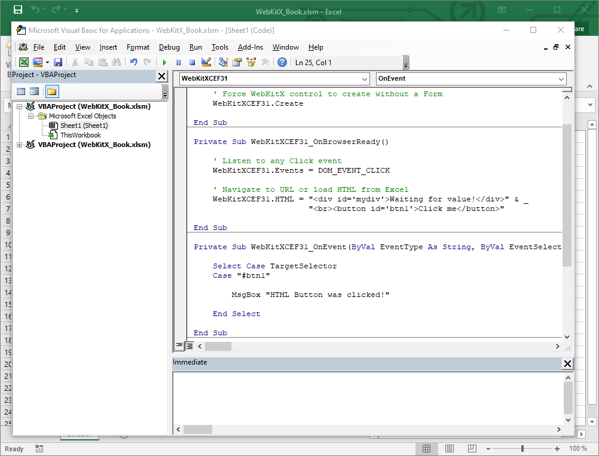This screenshot has width=599, height=456.
Task: Close the Immediate window
Action: click(x=568, y=363)
